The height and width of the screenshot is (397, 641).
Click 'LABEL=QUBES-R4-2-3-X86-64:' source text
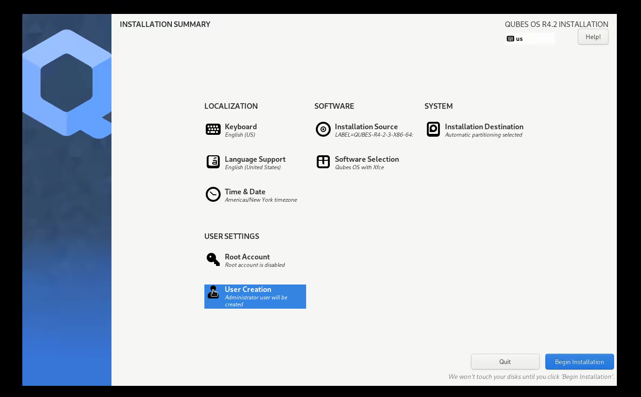374,135
